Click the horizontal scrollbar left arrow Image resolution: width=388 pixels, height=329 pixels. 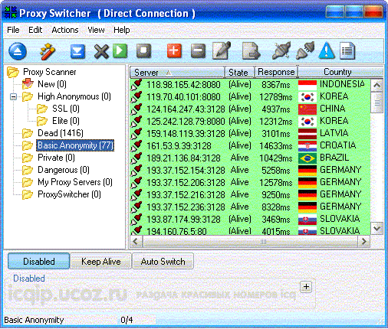135,241
